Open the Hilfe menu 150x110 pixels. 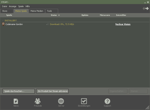click(x=27, y=6)
